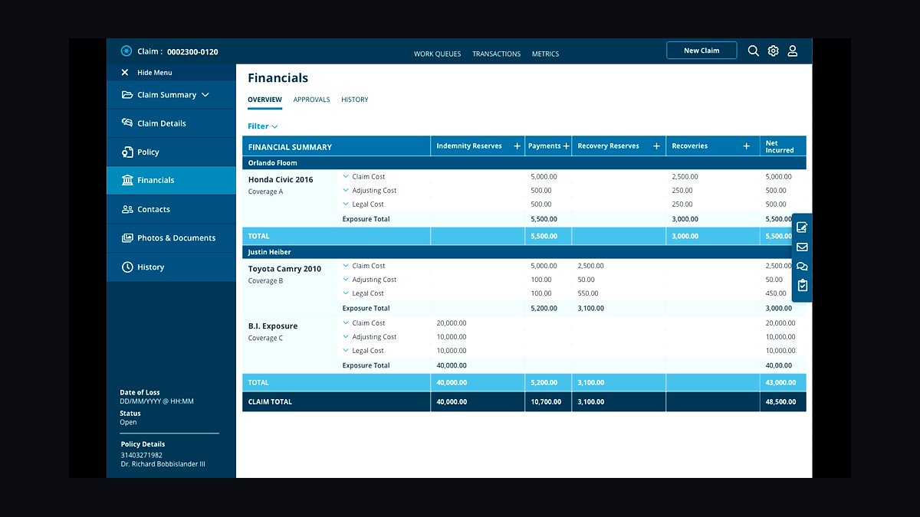Open the settings gear icon
The width and height of the screenshot is (920, 517).
(x=774, y=51)
